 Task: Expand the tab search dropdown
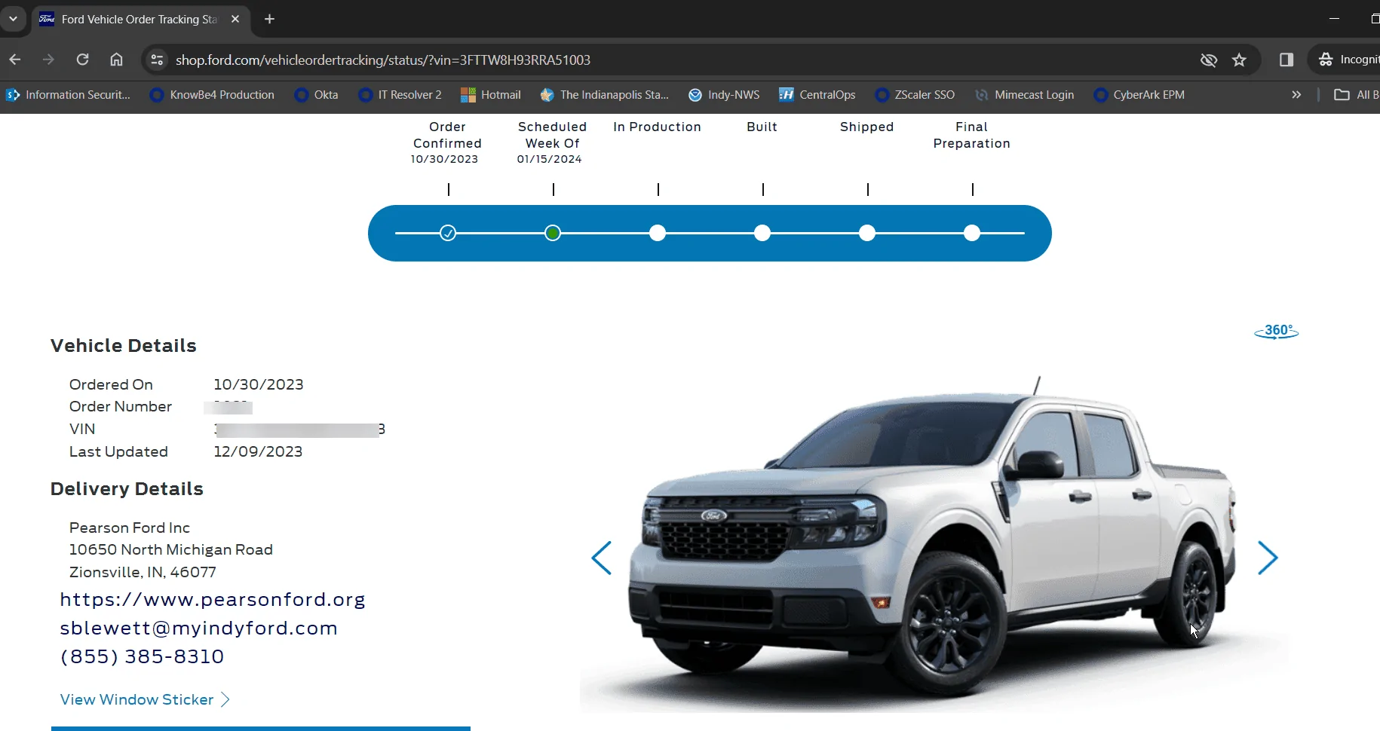click(x=13, y=19)
